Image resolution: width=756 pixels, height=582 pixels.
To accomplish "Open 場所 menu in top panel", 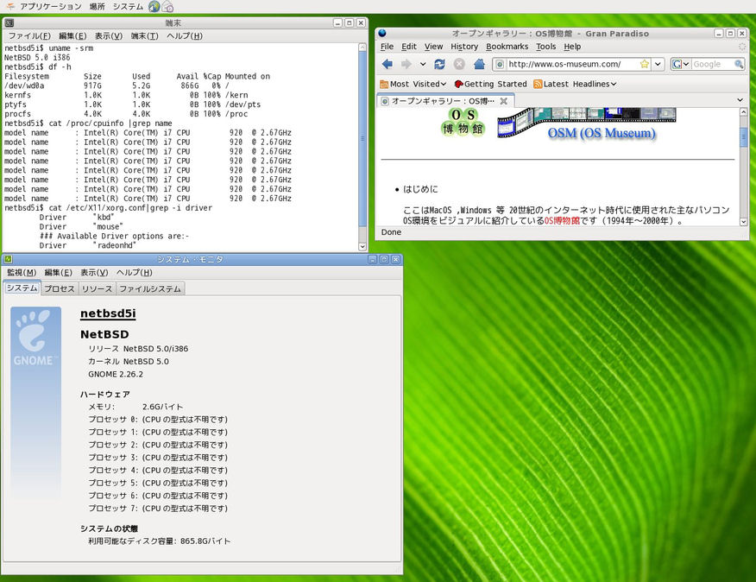I will tap(97, 6).
